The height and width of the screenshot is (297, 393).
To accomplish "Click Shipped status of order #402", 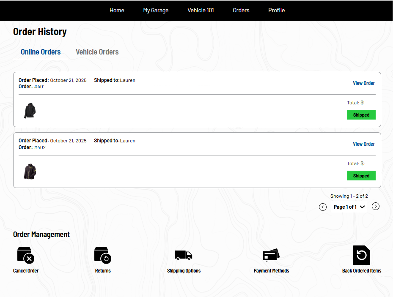I will point(361,176).
